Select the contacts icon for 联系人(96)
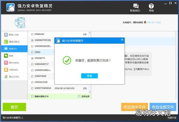Image resolution: width=179 pixels, height=122 pixels. [6, 35]
